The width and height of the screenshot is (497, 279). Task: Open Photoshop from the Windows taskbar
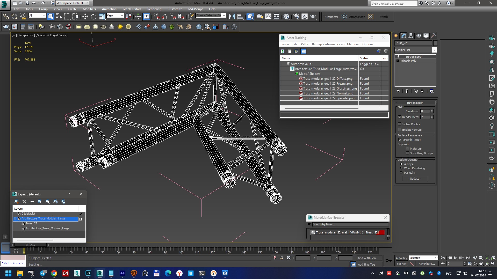(88, 273)
